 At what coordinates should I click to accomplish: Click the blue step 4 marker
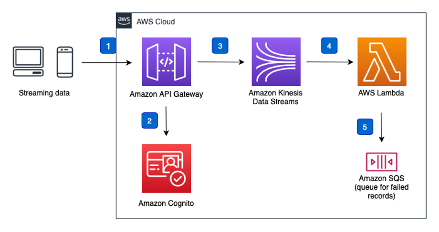pyautogui.click(x=329, y=46)
